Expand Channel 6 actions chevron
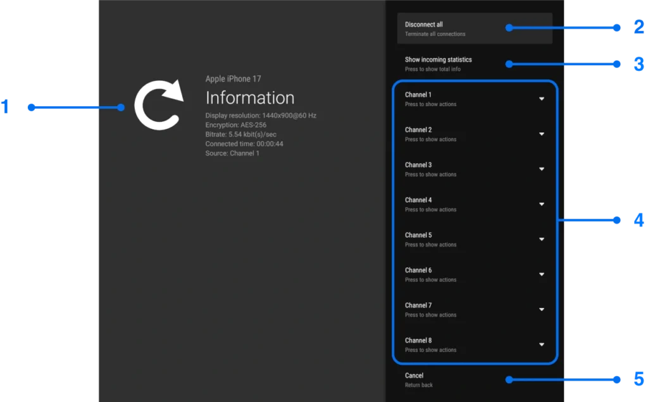This screenshot has width=648, height=402. tap(542, 274)
